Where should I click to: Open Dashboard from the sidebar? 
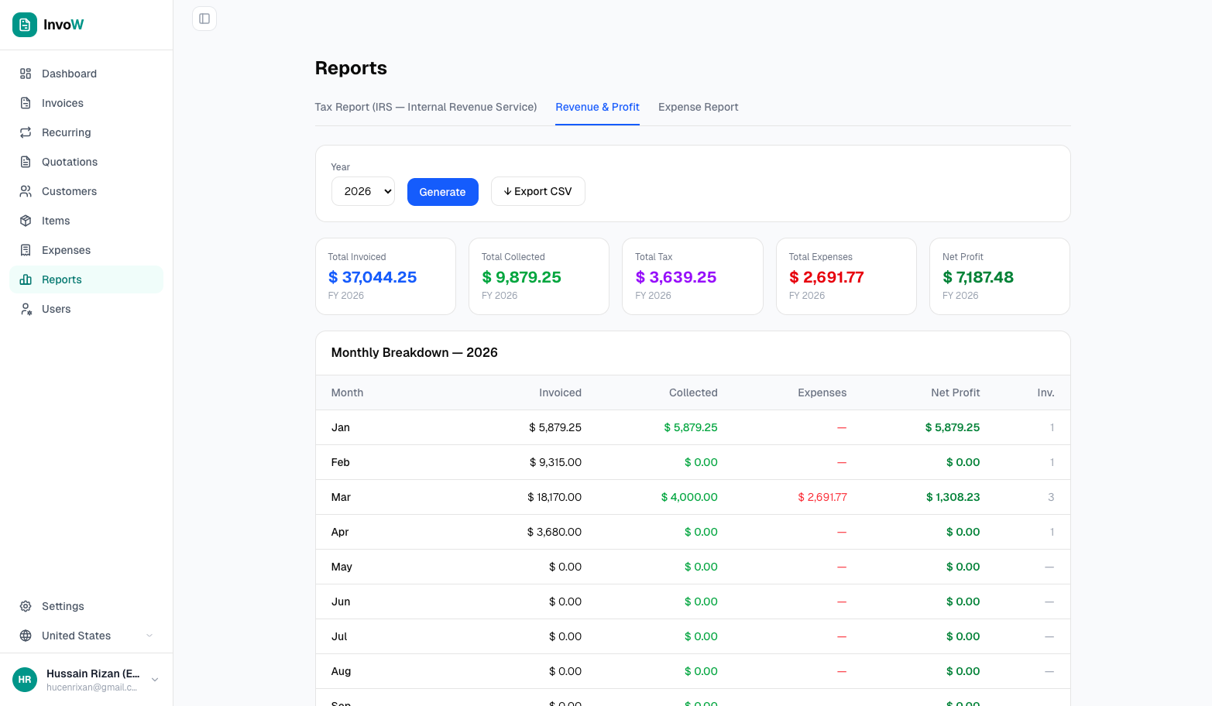86,74
